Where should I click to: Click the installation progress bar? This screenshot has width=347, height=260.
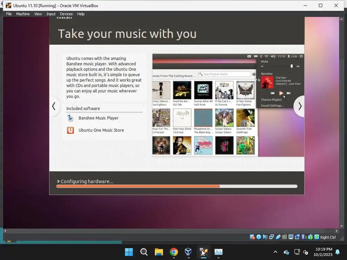point(177,187)
